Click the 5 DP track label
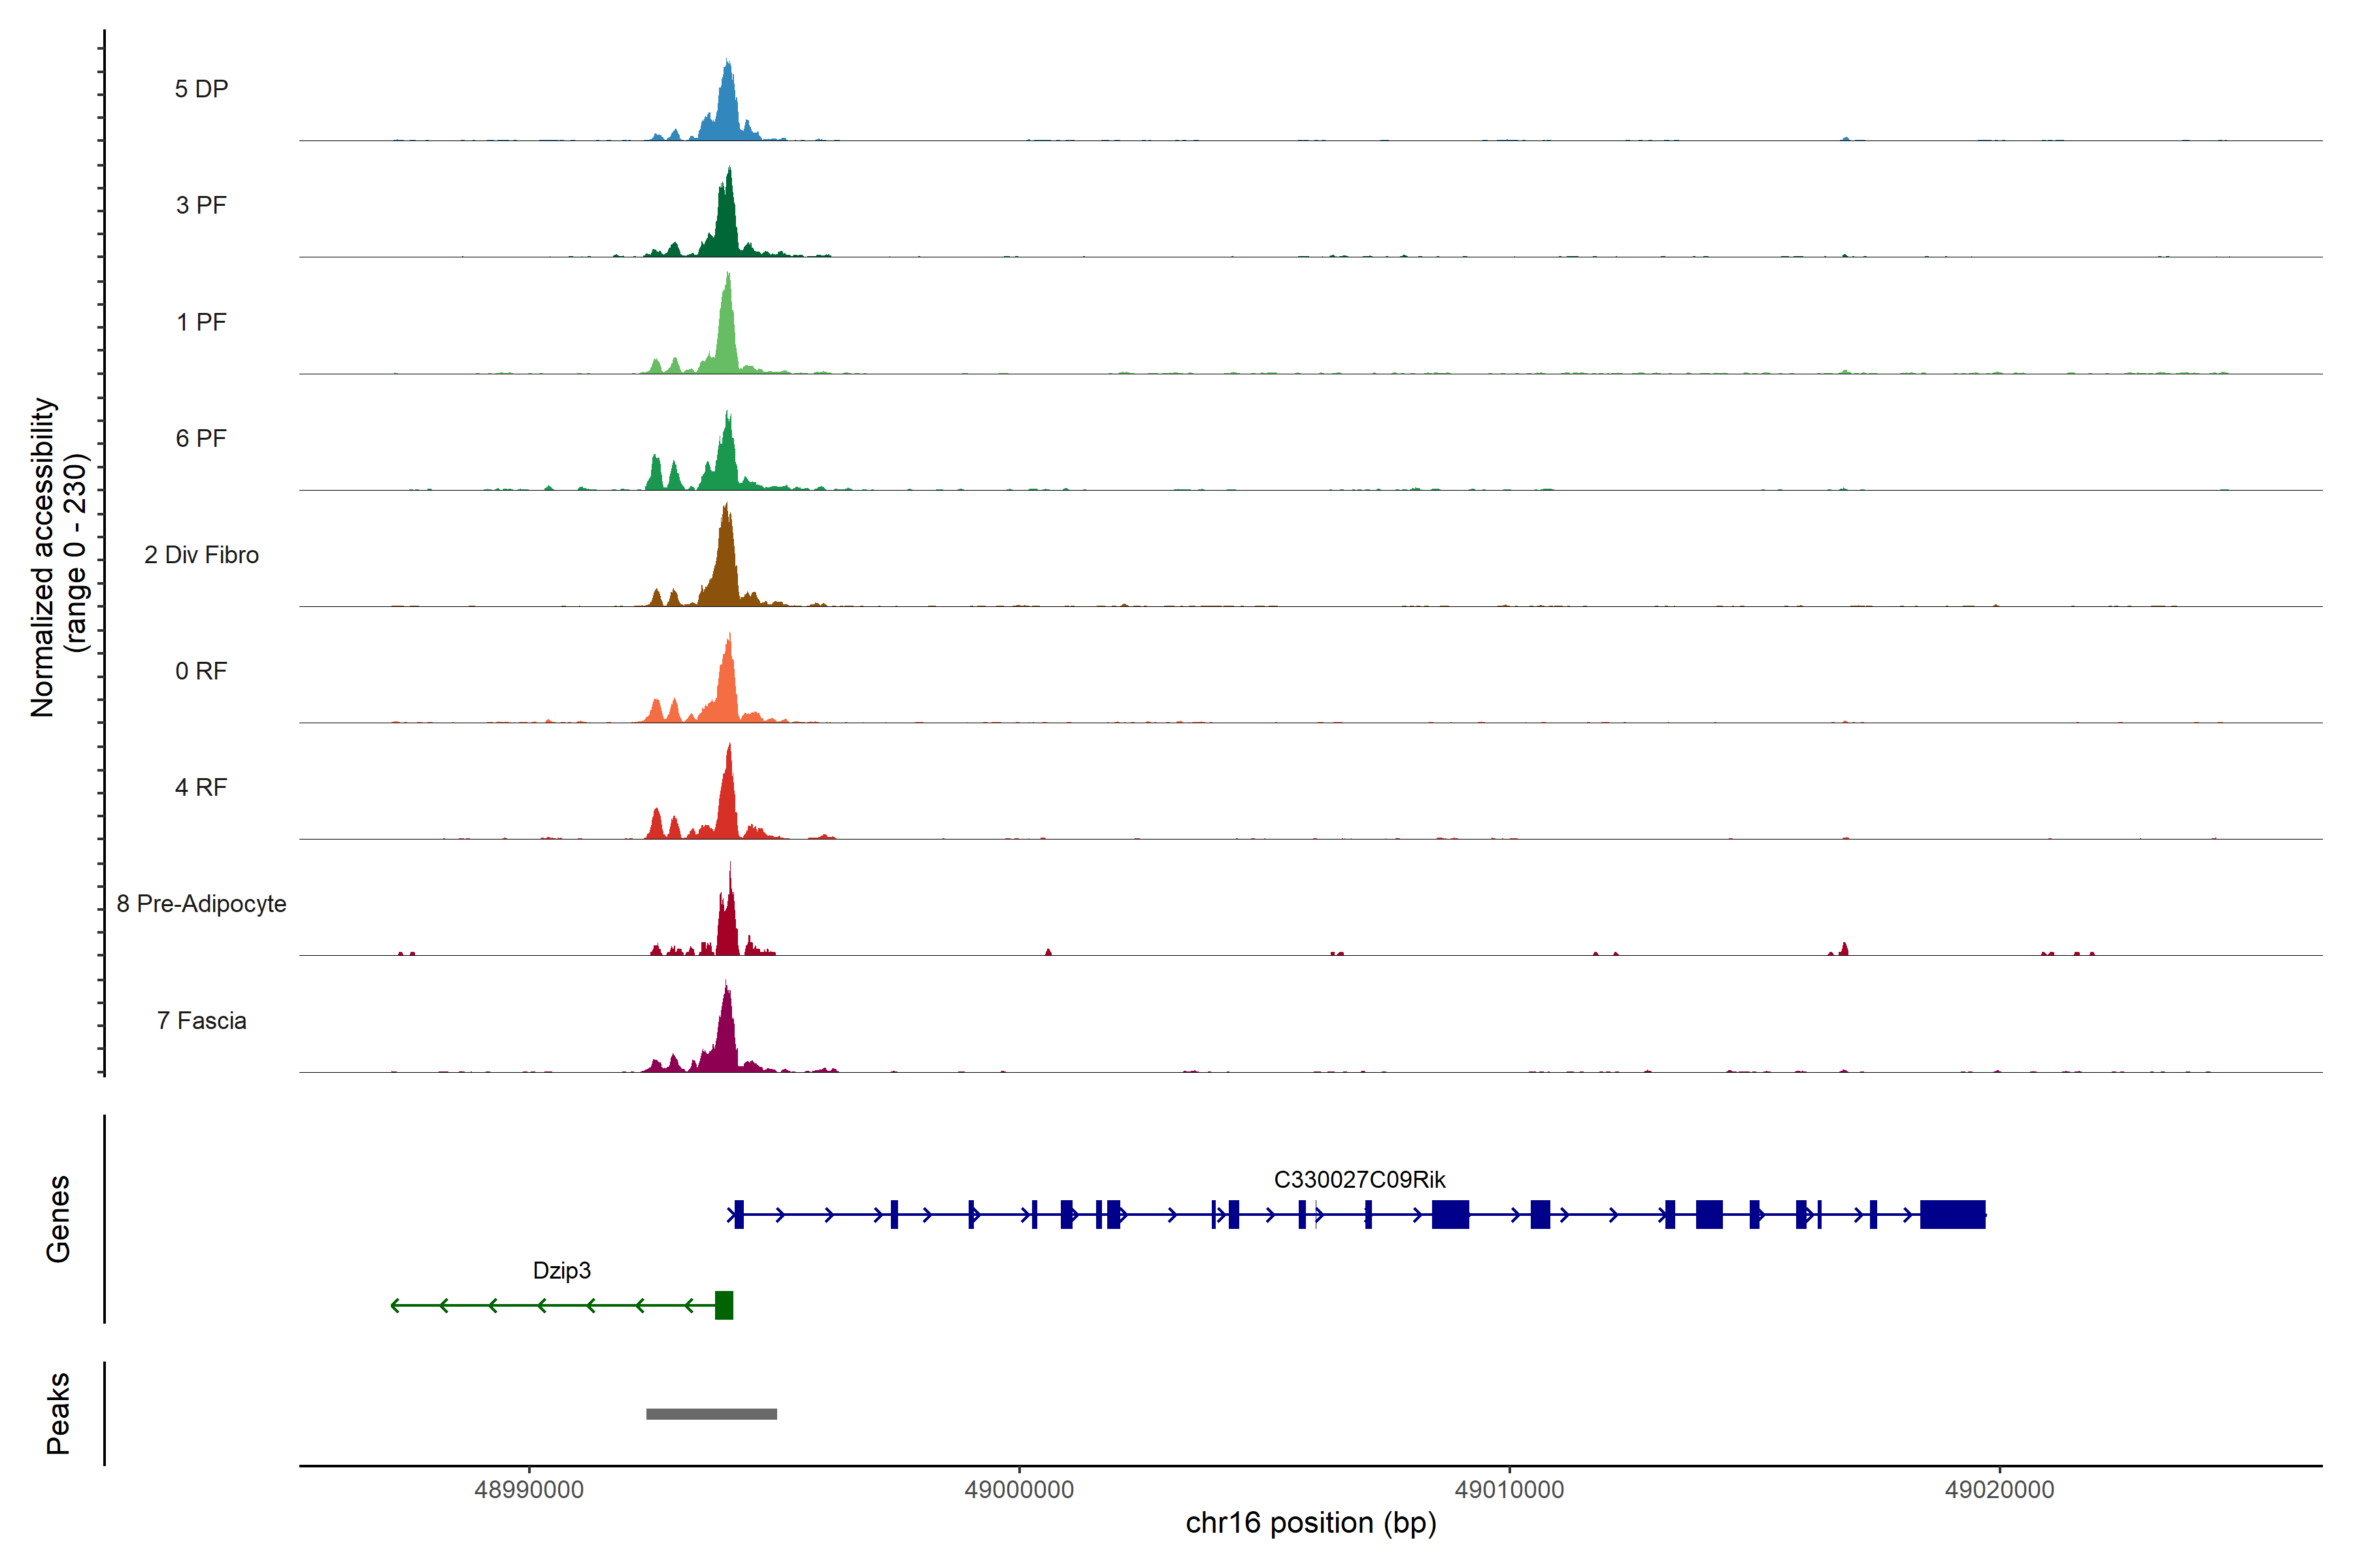 201,89
